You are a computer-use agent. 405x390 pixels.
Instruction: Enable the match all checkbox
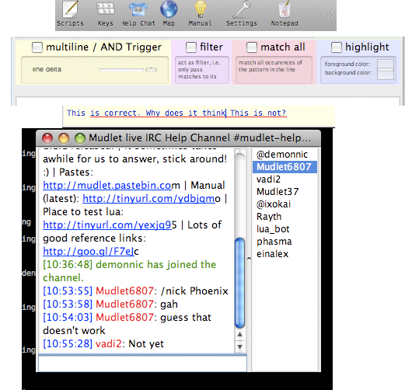click(x=252, y=47)
